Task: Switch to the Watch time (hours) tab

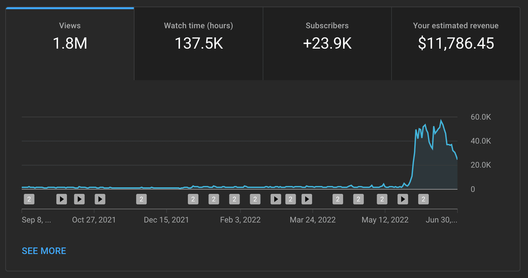Action: coord(198,36)
